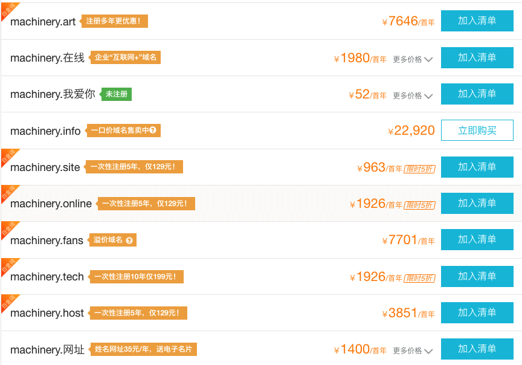Expand 更多价格 for machinery.我爱你
Screen dimensions: 522x365
point(413,95)
